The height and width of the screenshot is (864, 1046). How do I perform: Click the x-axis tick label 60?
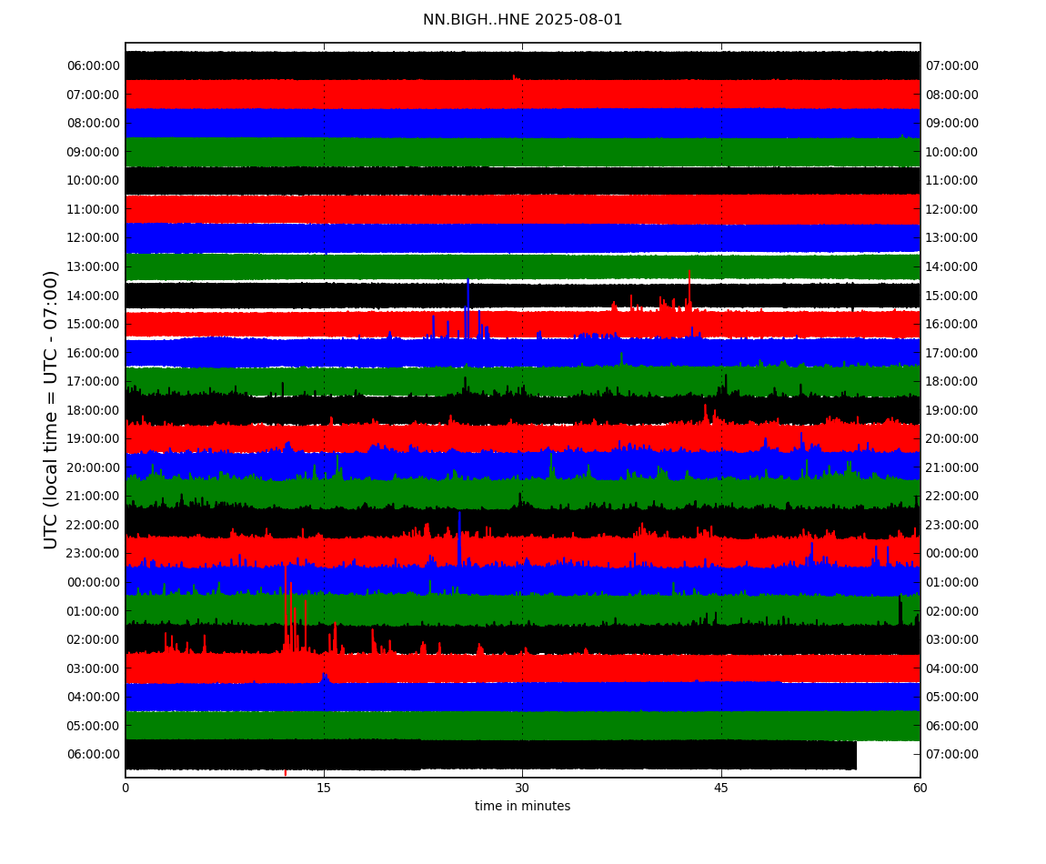tap(920, 788)
